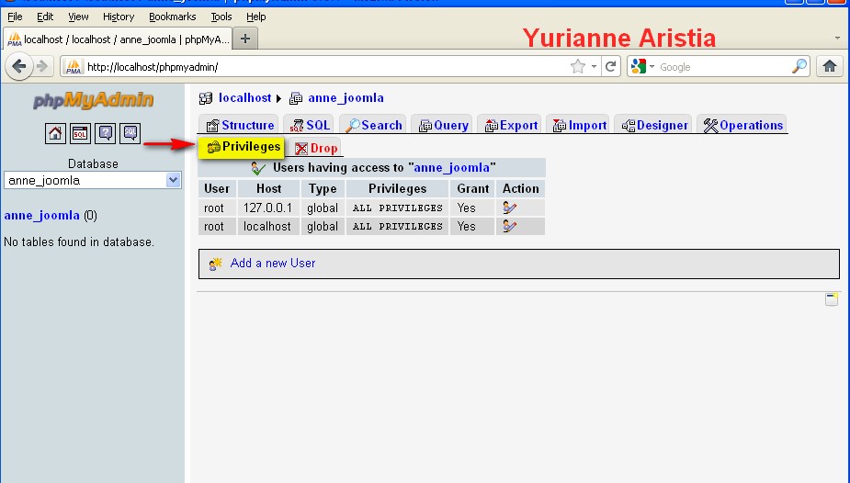This screenshot has width=850, height=483.
Task: Open the Edit menu
Action: coord(45,17)
